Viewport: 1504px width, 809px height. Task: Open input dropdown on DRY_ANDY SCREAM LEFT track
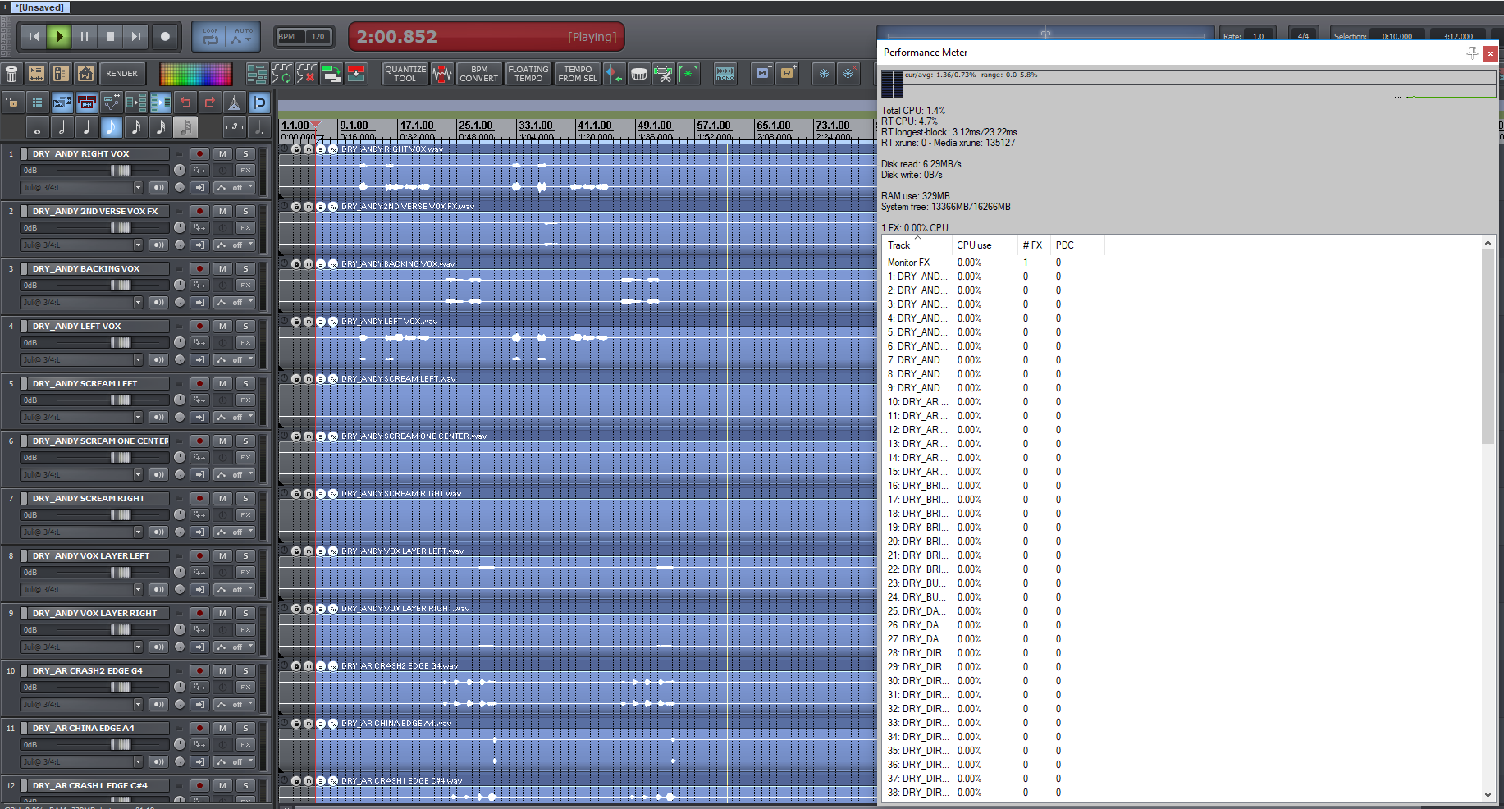tap(82, 417)
